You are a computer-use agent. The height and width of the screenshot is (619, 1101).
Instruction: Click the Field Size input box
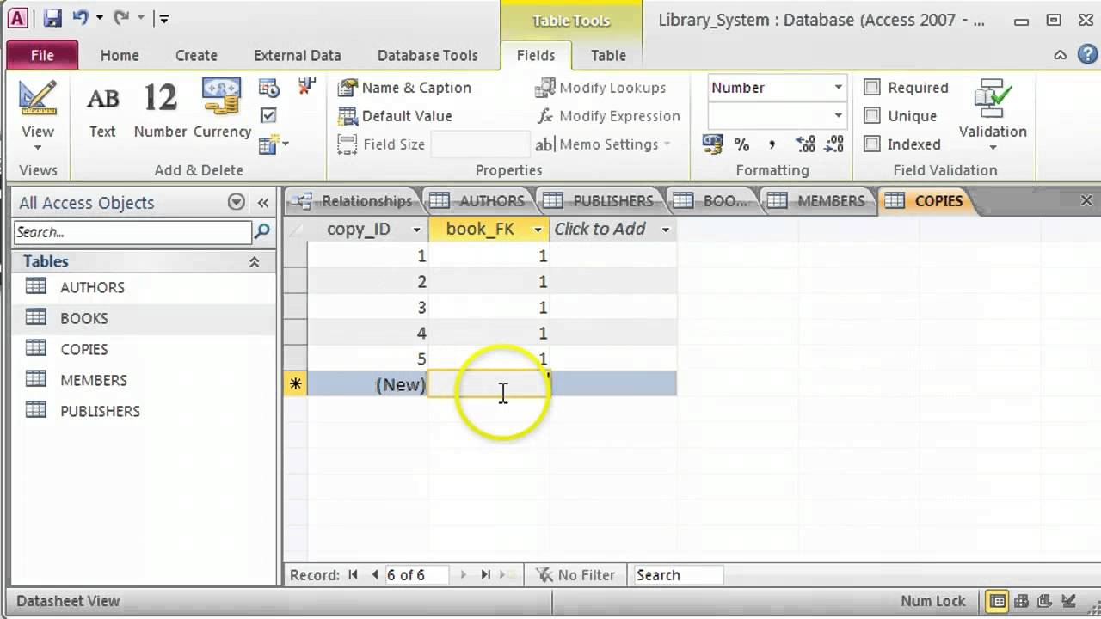479,144
